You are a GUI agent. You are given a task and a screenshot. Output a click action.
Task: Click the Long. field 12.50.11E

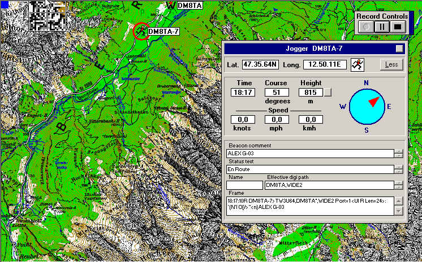point(325,64)
